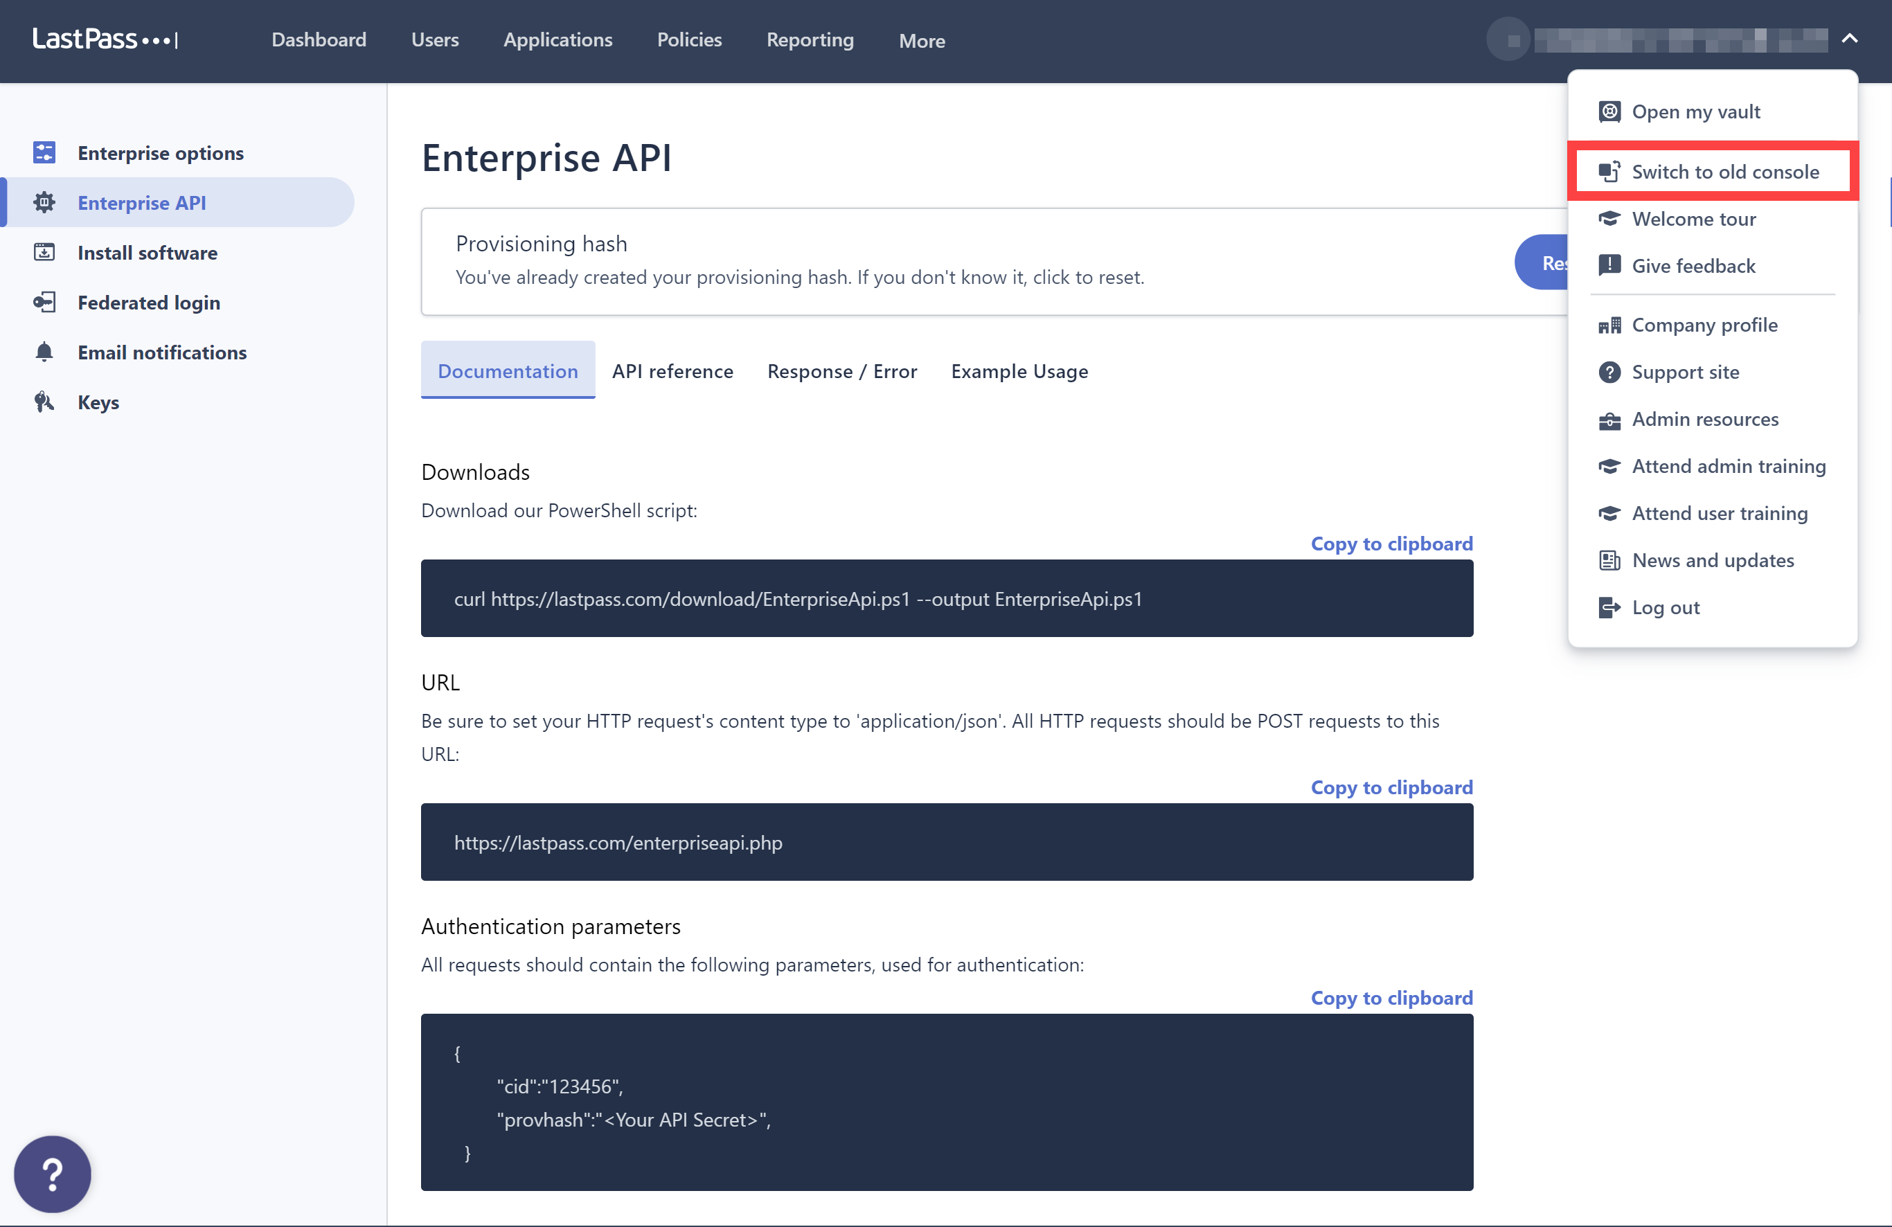This screenshot has width=1892, height=1227.
Task: Copy the PowerShell curl command to clipboard
Action: [x=1391, y=543]
